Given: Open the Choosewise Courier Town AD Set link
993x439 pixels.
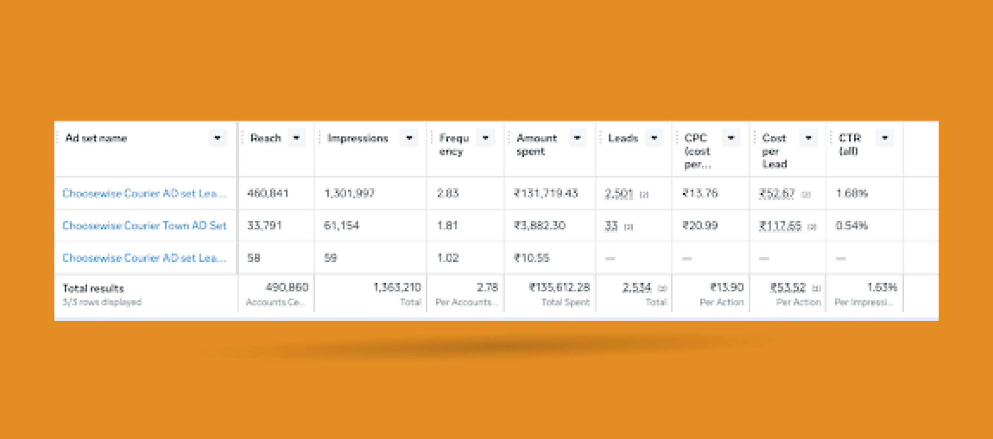Looking at the screenshot, I should click(x=144, y=226).
